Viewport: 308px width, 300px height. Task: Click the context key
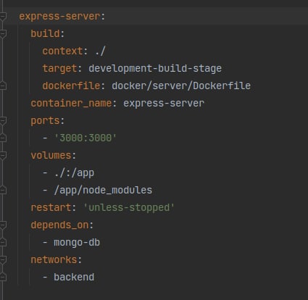click(62, 51)
